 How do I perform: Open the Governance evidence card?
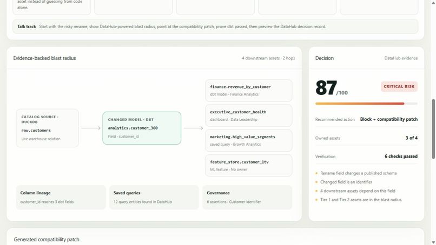tap(247, 198)
